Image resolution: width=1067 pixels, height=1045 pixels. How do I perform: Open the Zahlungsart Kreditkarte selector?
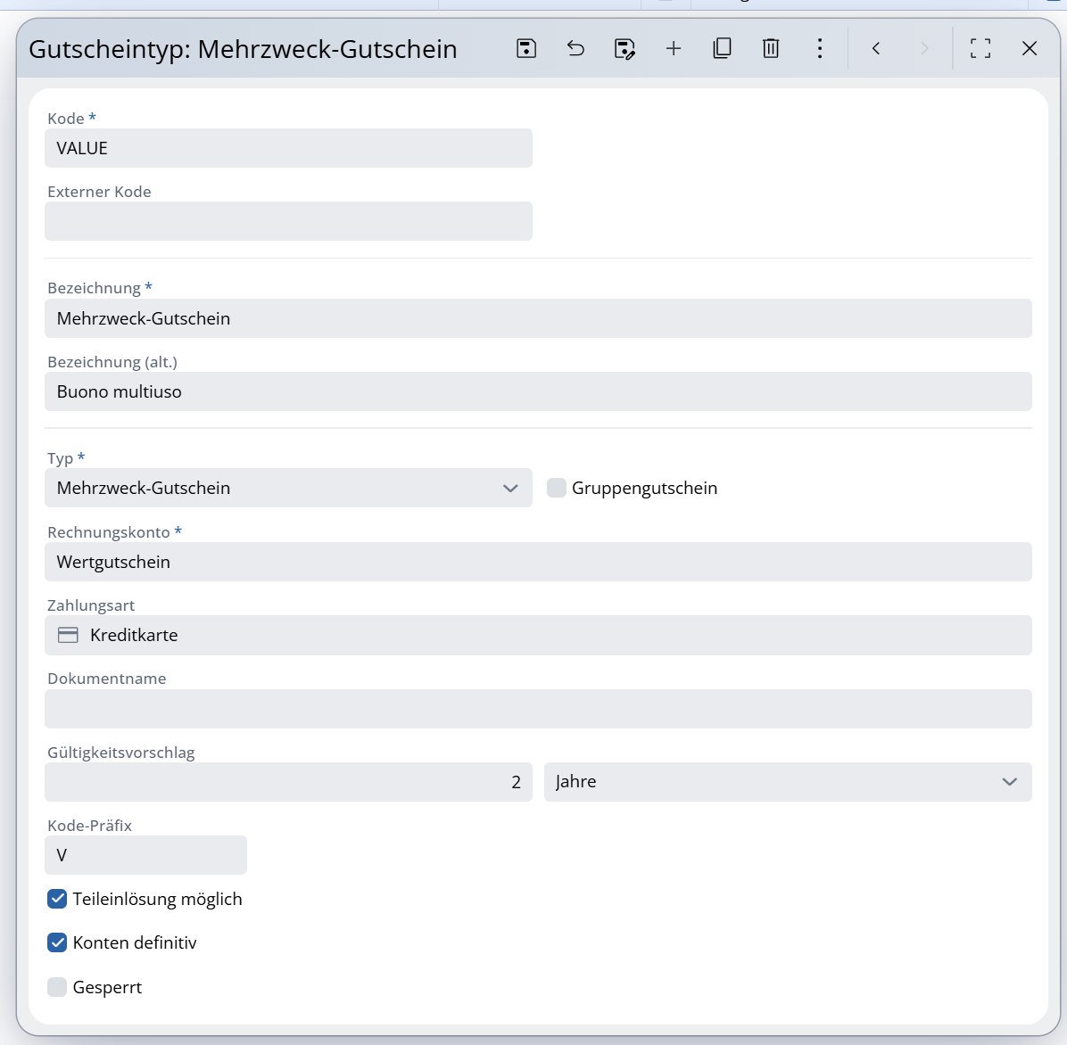pos(538,635)
